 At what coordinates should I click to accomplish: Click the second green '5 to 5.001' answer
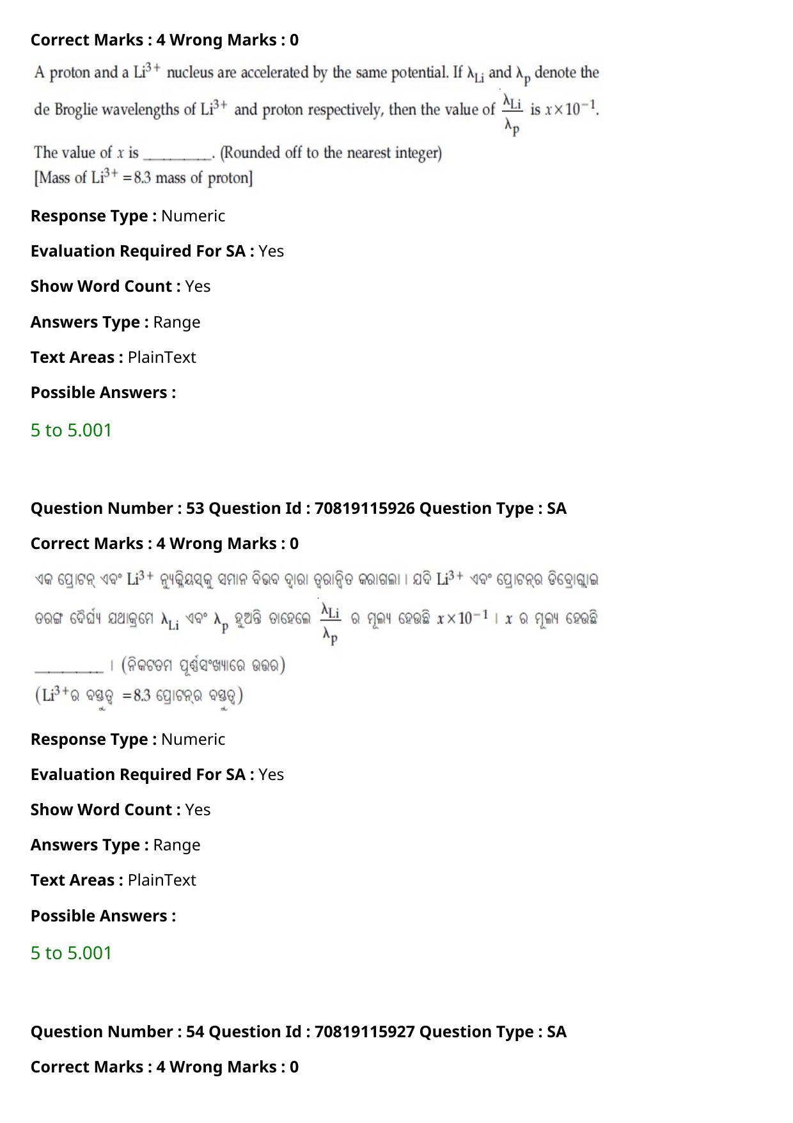point(71,953)
